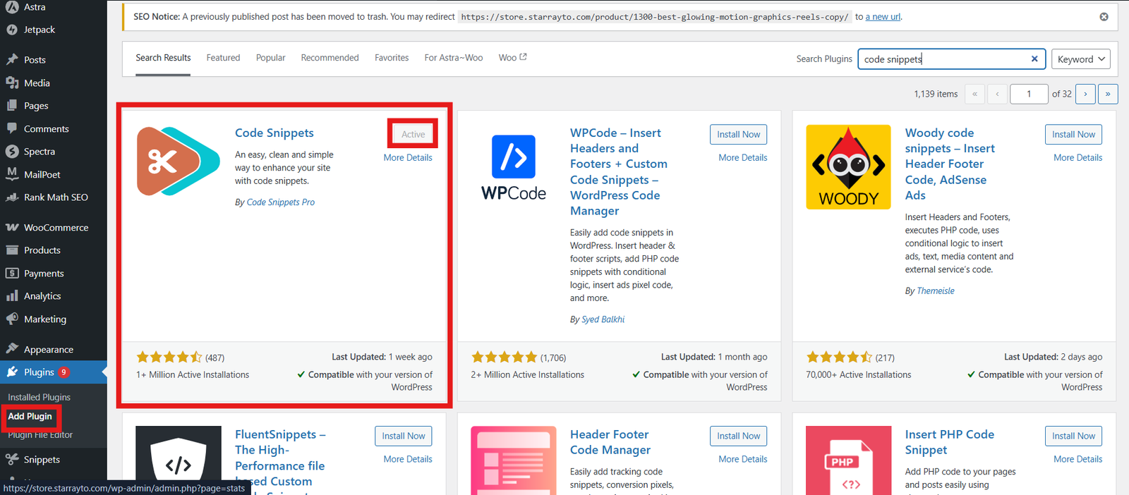Click the Snippets scissors icon in sidebar
This screenshot has width=1129, height=495.
[x=12, y=460]
